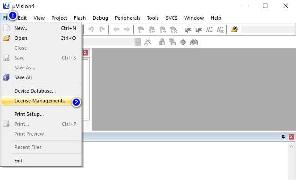Screen dimensions: 296x187
Task: Close the project side panel
Action: point(85,53)
